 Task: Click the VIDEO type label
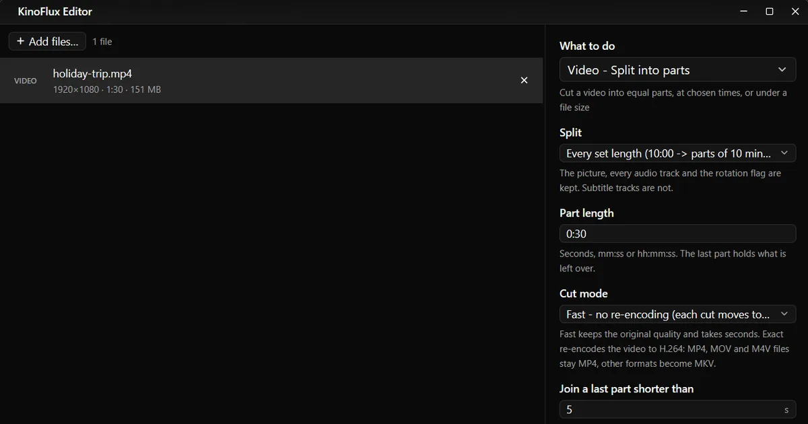point(26,81)
